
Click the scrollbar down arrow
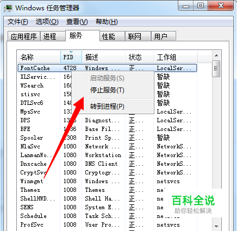[216, 227]
